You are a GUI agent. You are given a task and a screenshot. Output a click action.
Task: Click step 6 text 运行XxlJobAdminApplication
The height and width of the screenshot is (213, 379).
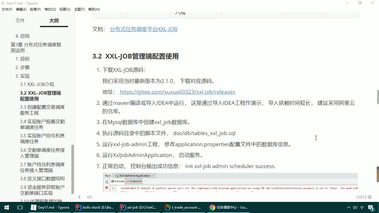coord(137,155)
